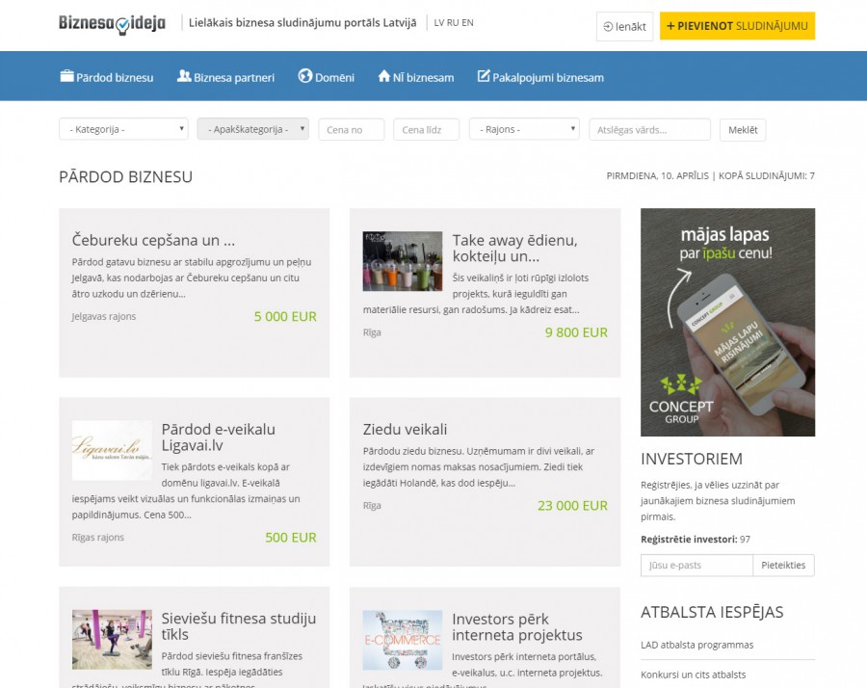Click the Pievienot sludinājumu button
This screenshot has width=867, height=688.
pyautogui.click(x=737, y=26)
